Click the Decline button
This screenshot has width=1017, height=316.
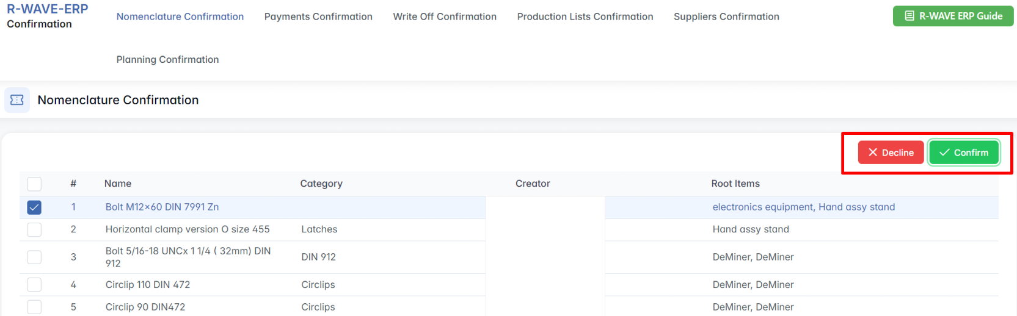click(x=891, y=153)
